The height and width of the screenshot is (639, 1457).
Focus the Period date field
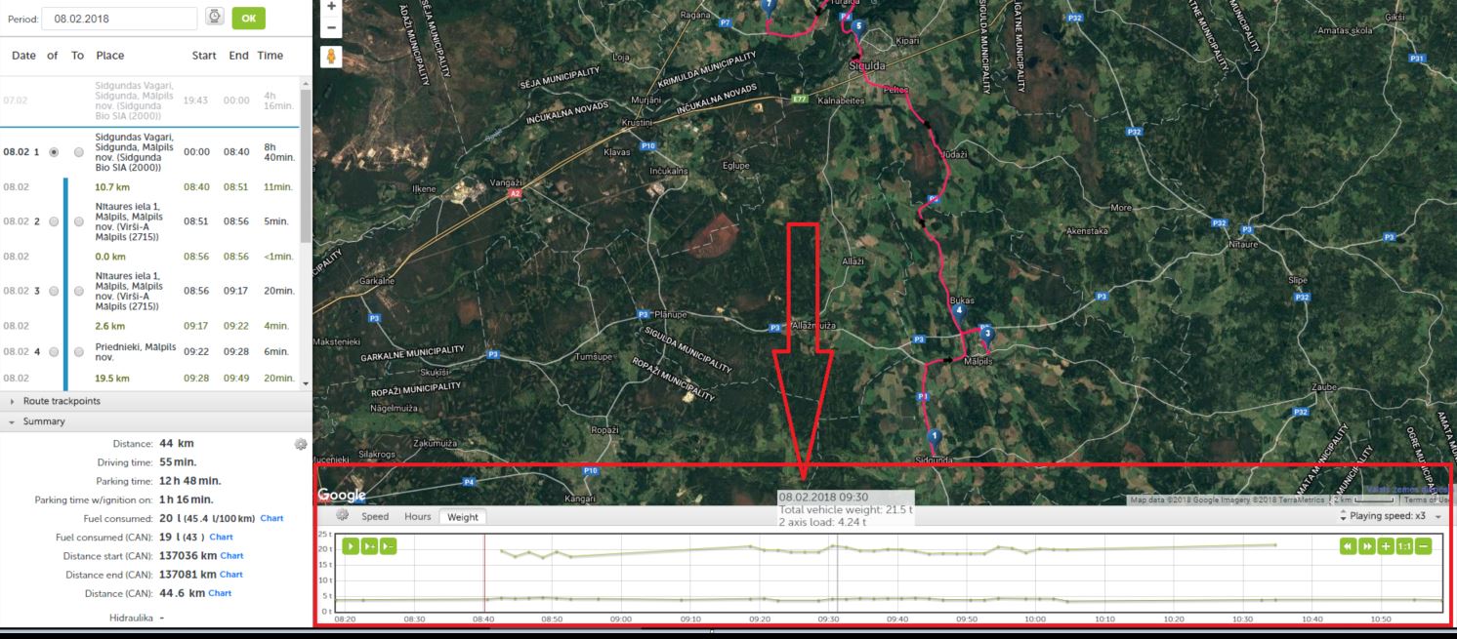pyautogui.click(x=119, y=19)
